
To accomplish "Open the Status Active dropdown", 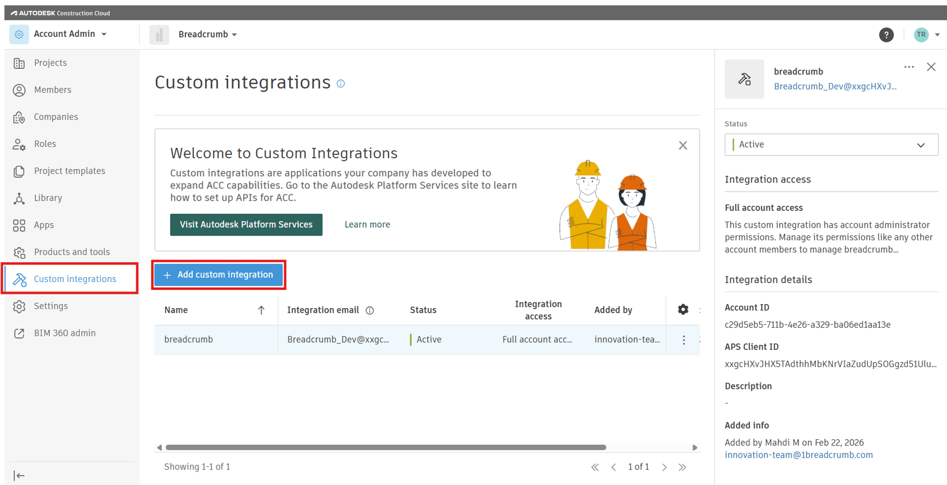I will click(831, 145).
